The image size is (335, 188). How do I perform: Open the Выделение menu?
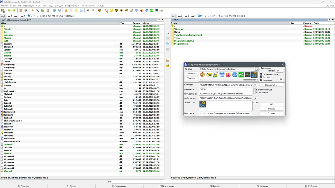15,6
